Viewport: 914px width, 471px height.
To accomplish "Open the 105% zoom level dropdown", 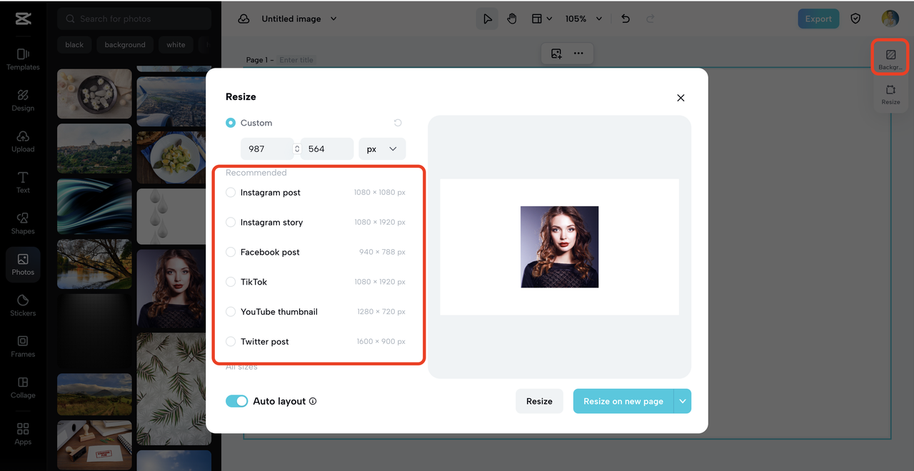I will click(584, 19).
